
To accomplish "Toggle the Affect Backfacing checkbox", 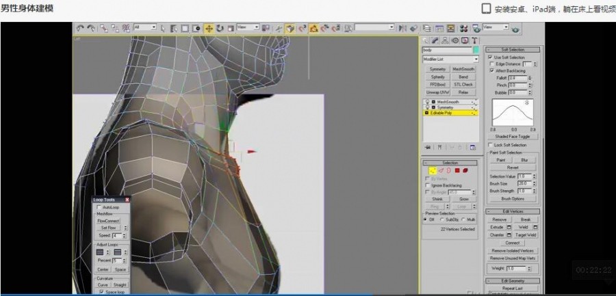I will tap(491, 70).
